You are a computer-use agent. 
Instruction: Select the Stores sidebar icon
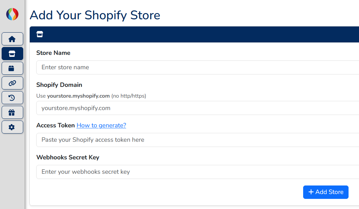[12, 54]
